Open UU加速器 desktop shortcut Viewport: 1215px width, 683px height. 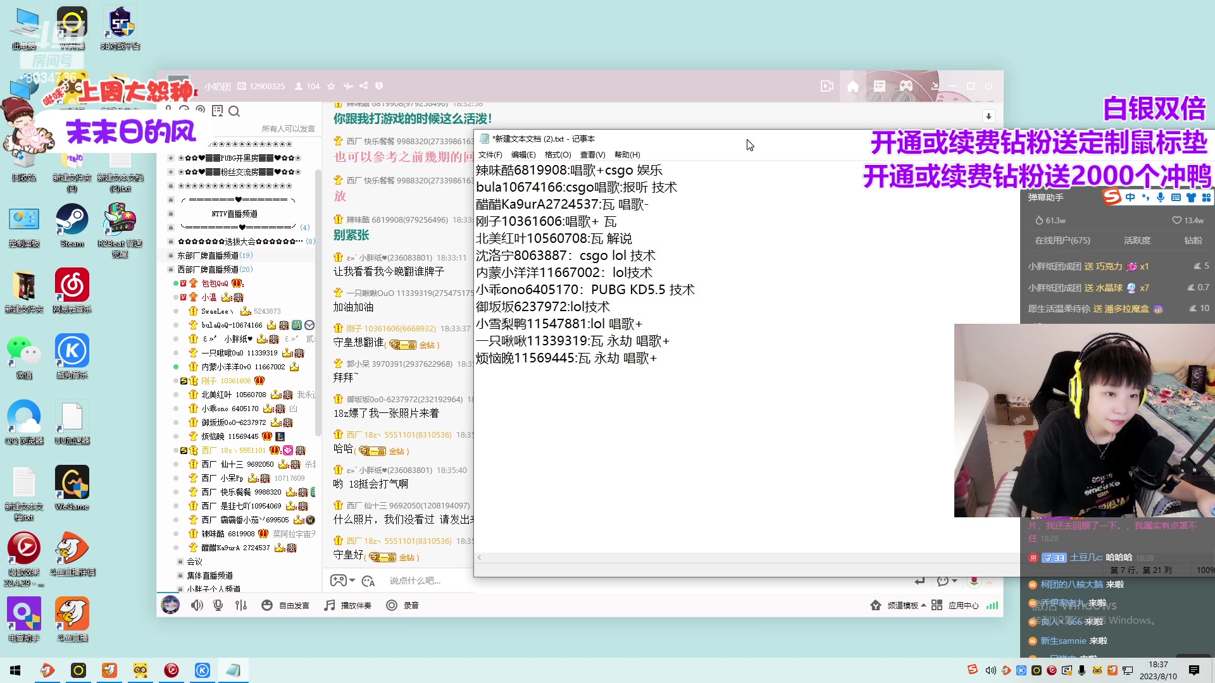pos(72,422)
